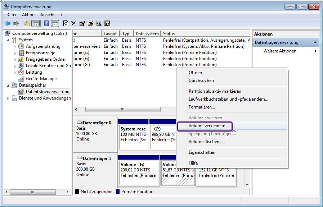Image resolution: width=323 pixels, height=207 pixels.
Task: Choose Volume verkleinern... from context menu
Action: click(x=232, y=126)
